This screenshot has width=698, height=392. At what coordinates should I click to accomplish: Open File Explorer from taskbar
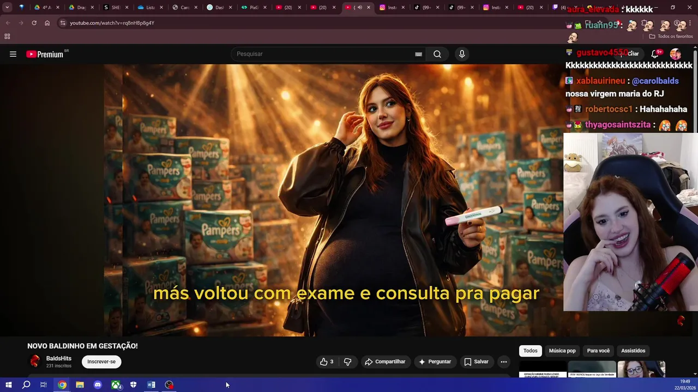[80, 385]
